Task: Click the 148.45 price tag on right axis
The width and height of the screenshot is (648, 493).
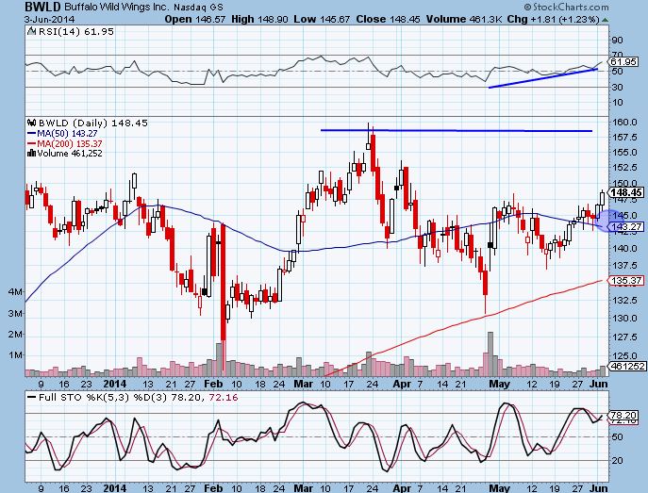Action: 625,192
